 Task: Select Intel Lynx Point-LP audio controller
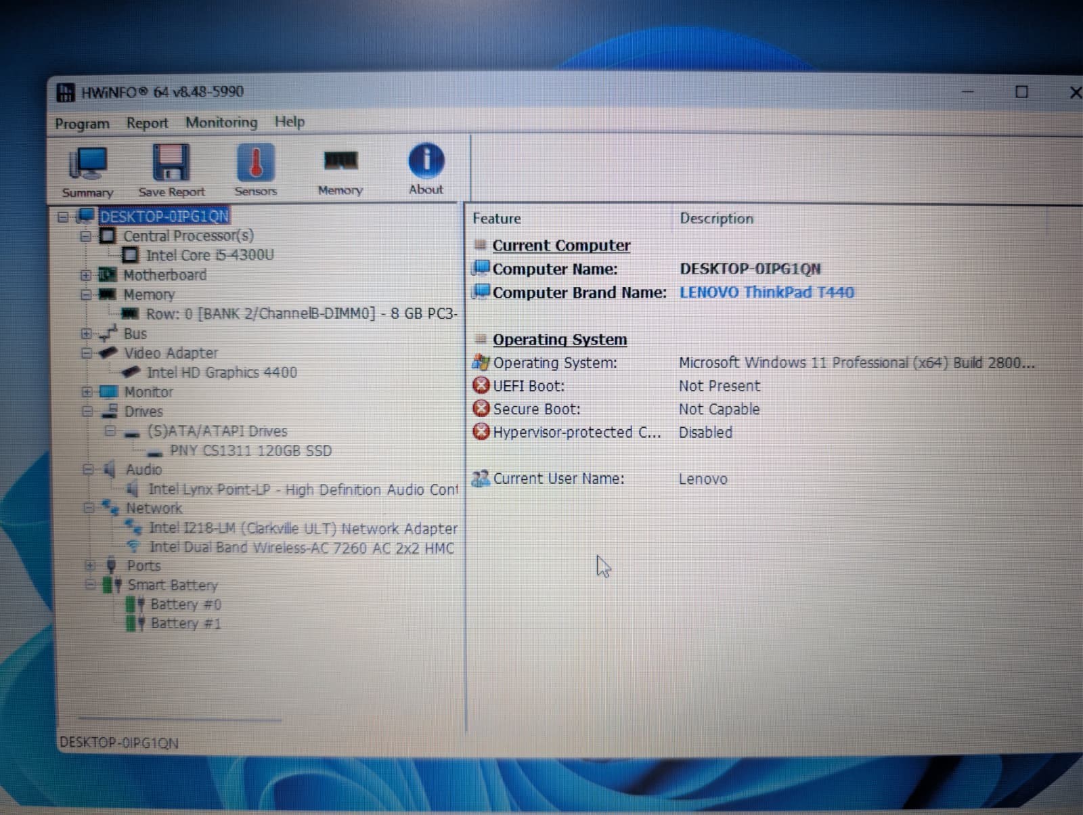(303, 489)
